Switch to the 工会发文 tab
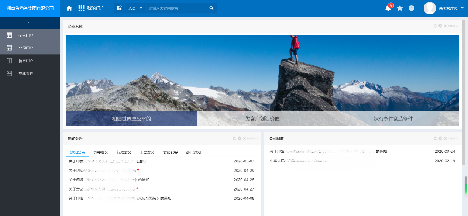Viewport: 468px width, 216px height. pyautogui.click(x=147, y=152)
